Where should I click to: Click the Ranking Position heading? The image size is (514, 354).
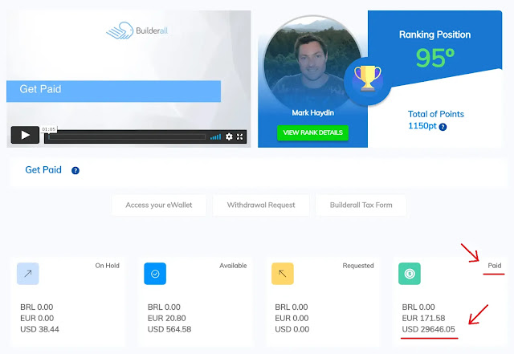[434, 35]
